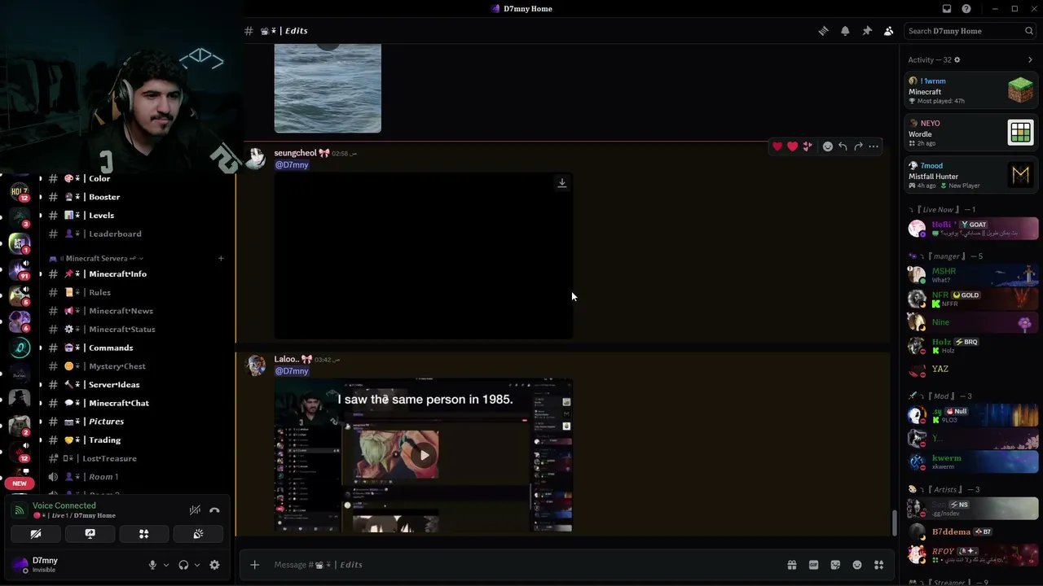Open notification settings bell icon
The image size is (1043, 586).
[845, 31]
